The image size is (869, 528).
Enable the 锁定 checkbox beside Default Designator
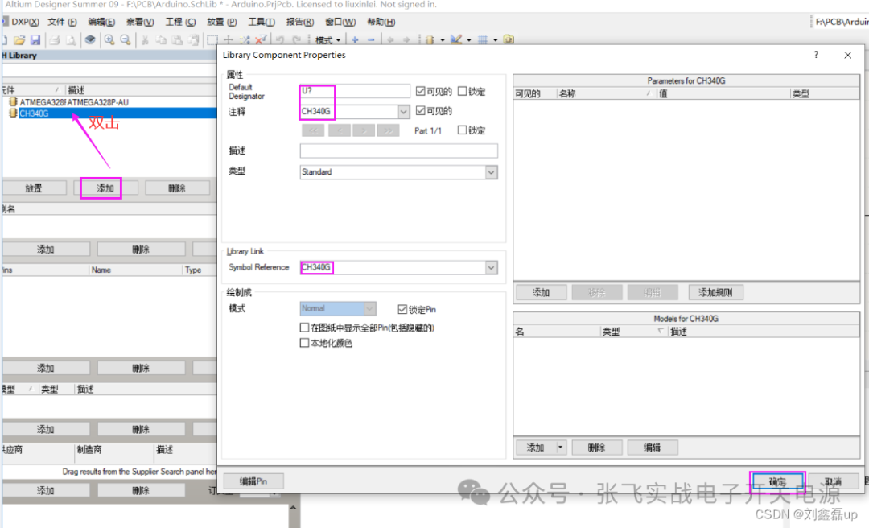pos(462,91)
